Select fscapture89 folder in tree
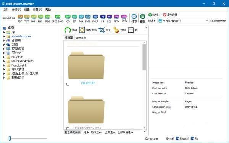Screen dimensions: 229x143 pos(19,65)
